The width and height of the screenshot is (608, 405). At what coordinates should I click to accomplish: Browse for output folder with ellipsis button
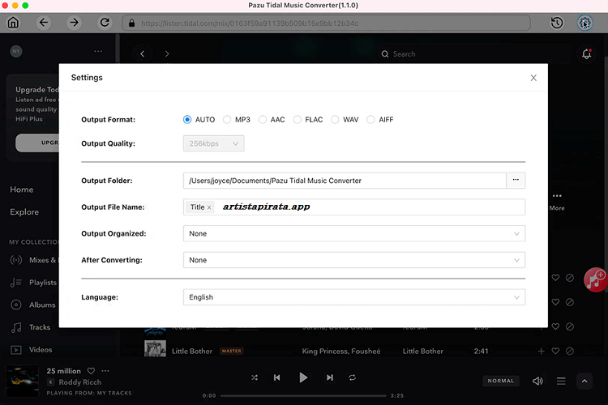[x=516, y=181]
